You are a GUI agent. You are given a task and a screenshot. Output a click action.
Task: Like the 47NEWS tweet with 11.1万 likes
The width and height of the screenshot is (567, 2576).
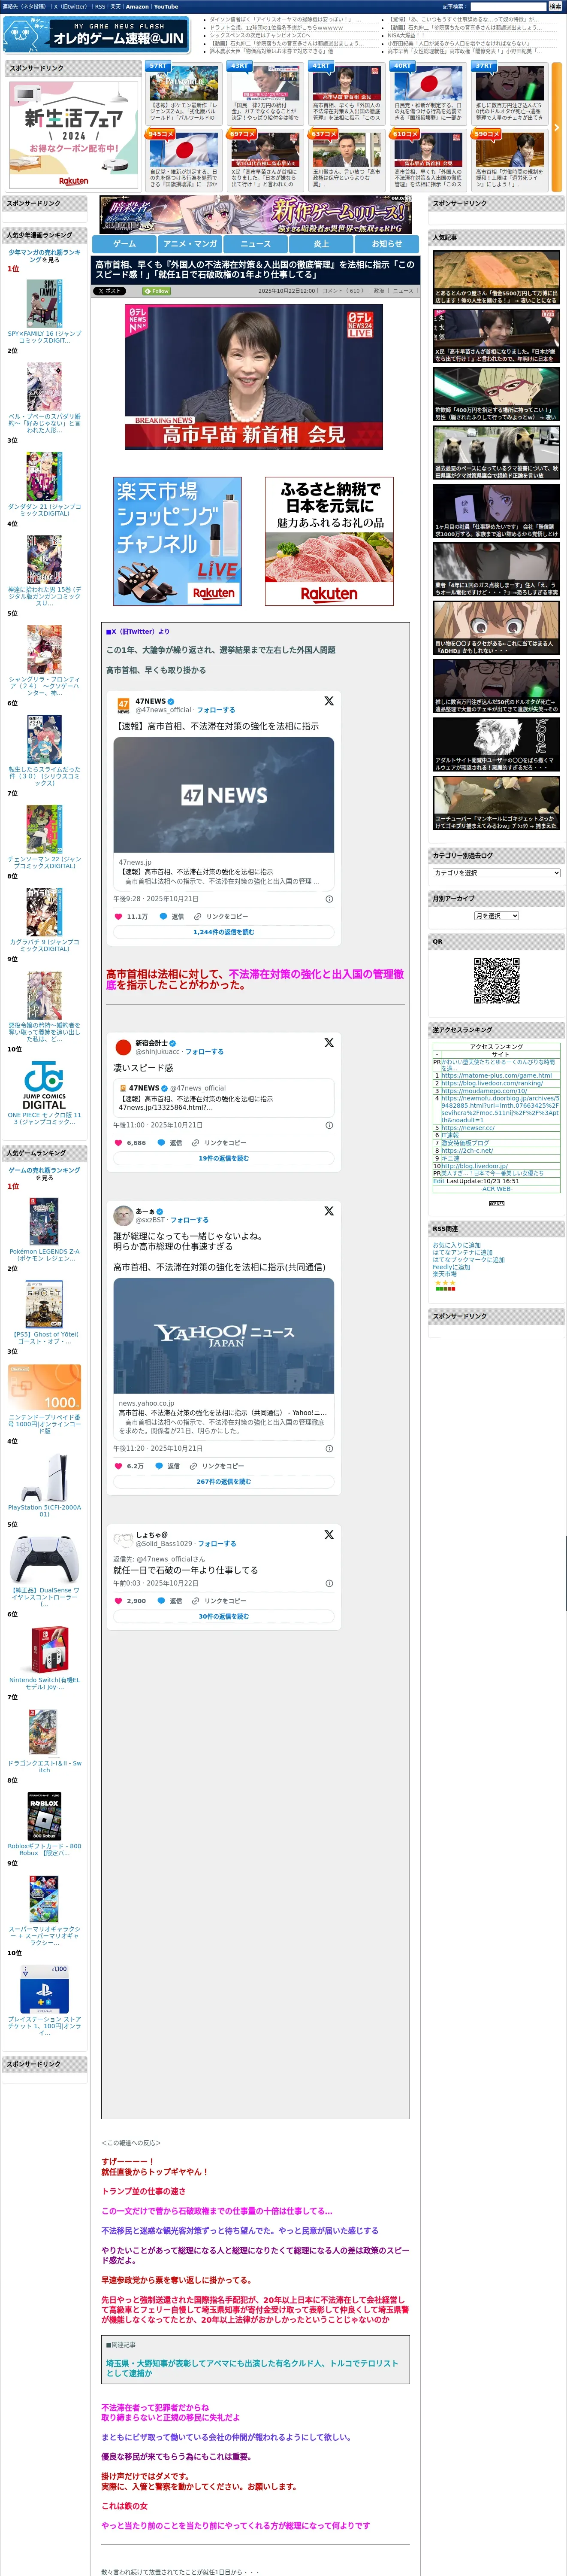click(118, 916)
